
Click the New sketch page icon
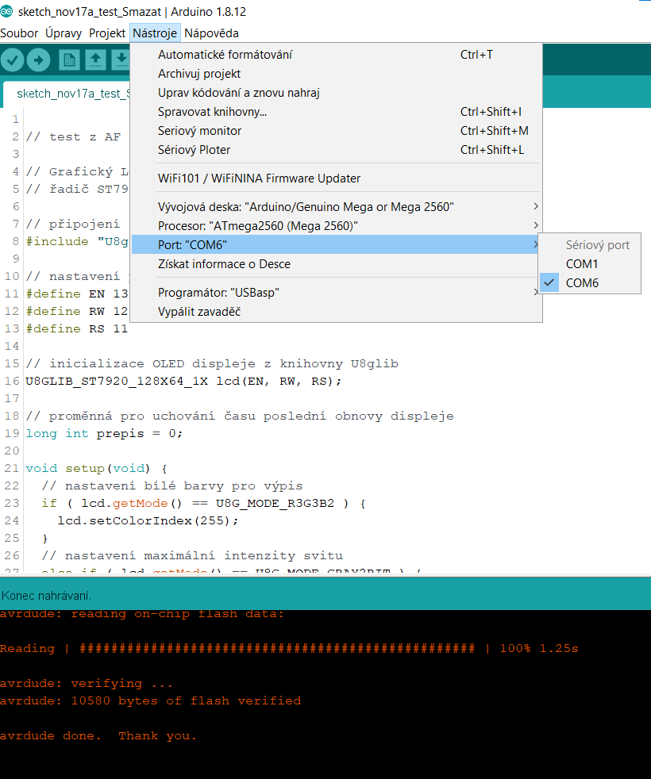pos(70,59)
